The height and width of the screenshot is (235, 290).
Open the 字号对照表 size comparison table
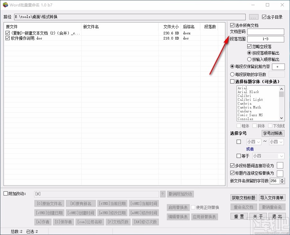(x=273, y=134)
